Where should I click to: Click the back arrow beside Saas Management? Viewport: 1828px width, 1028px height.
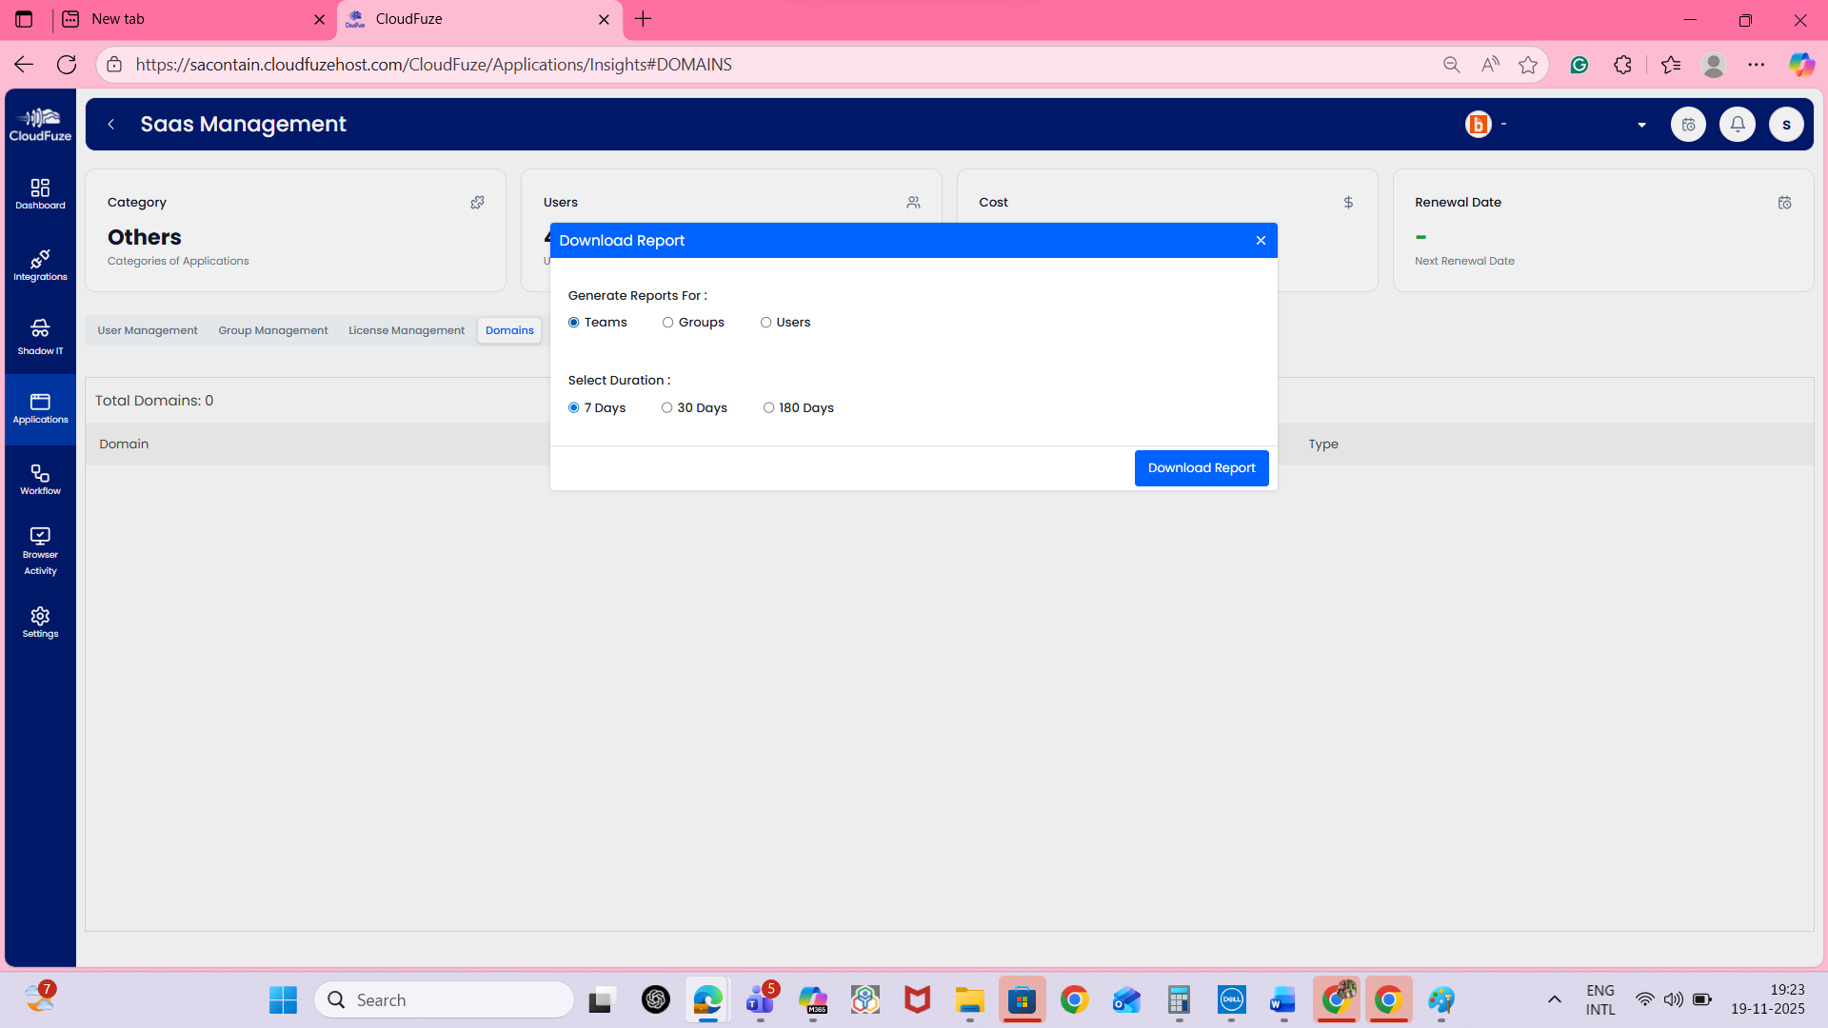coord(111,124)
